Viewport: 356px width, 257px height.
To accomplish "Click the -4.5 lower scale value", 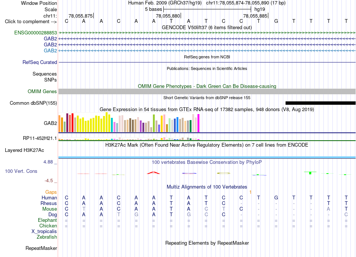I will [49, 180].
